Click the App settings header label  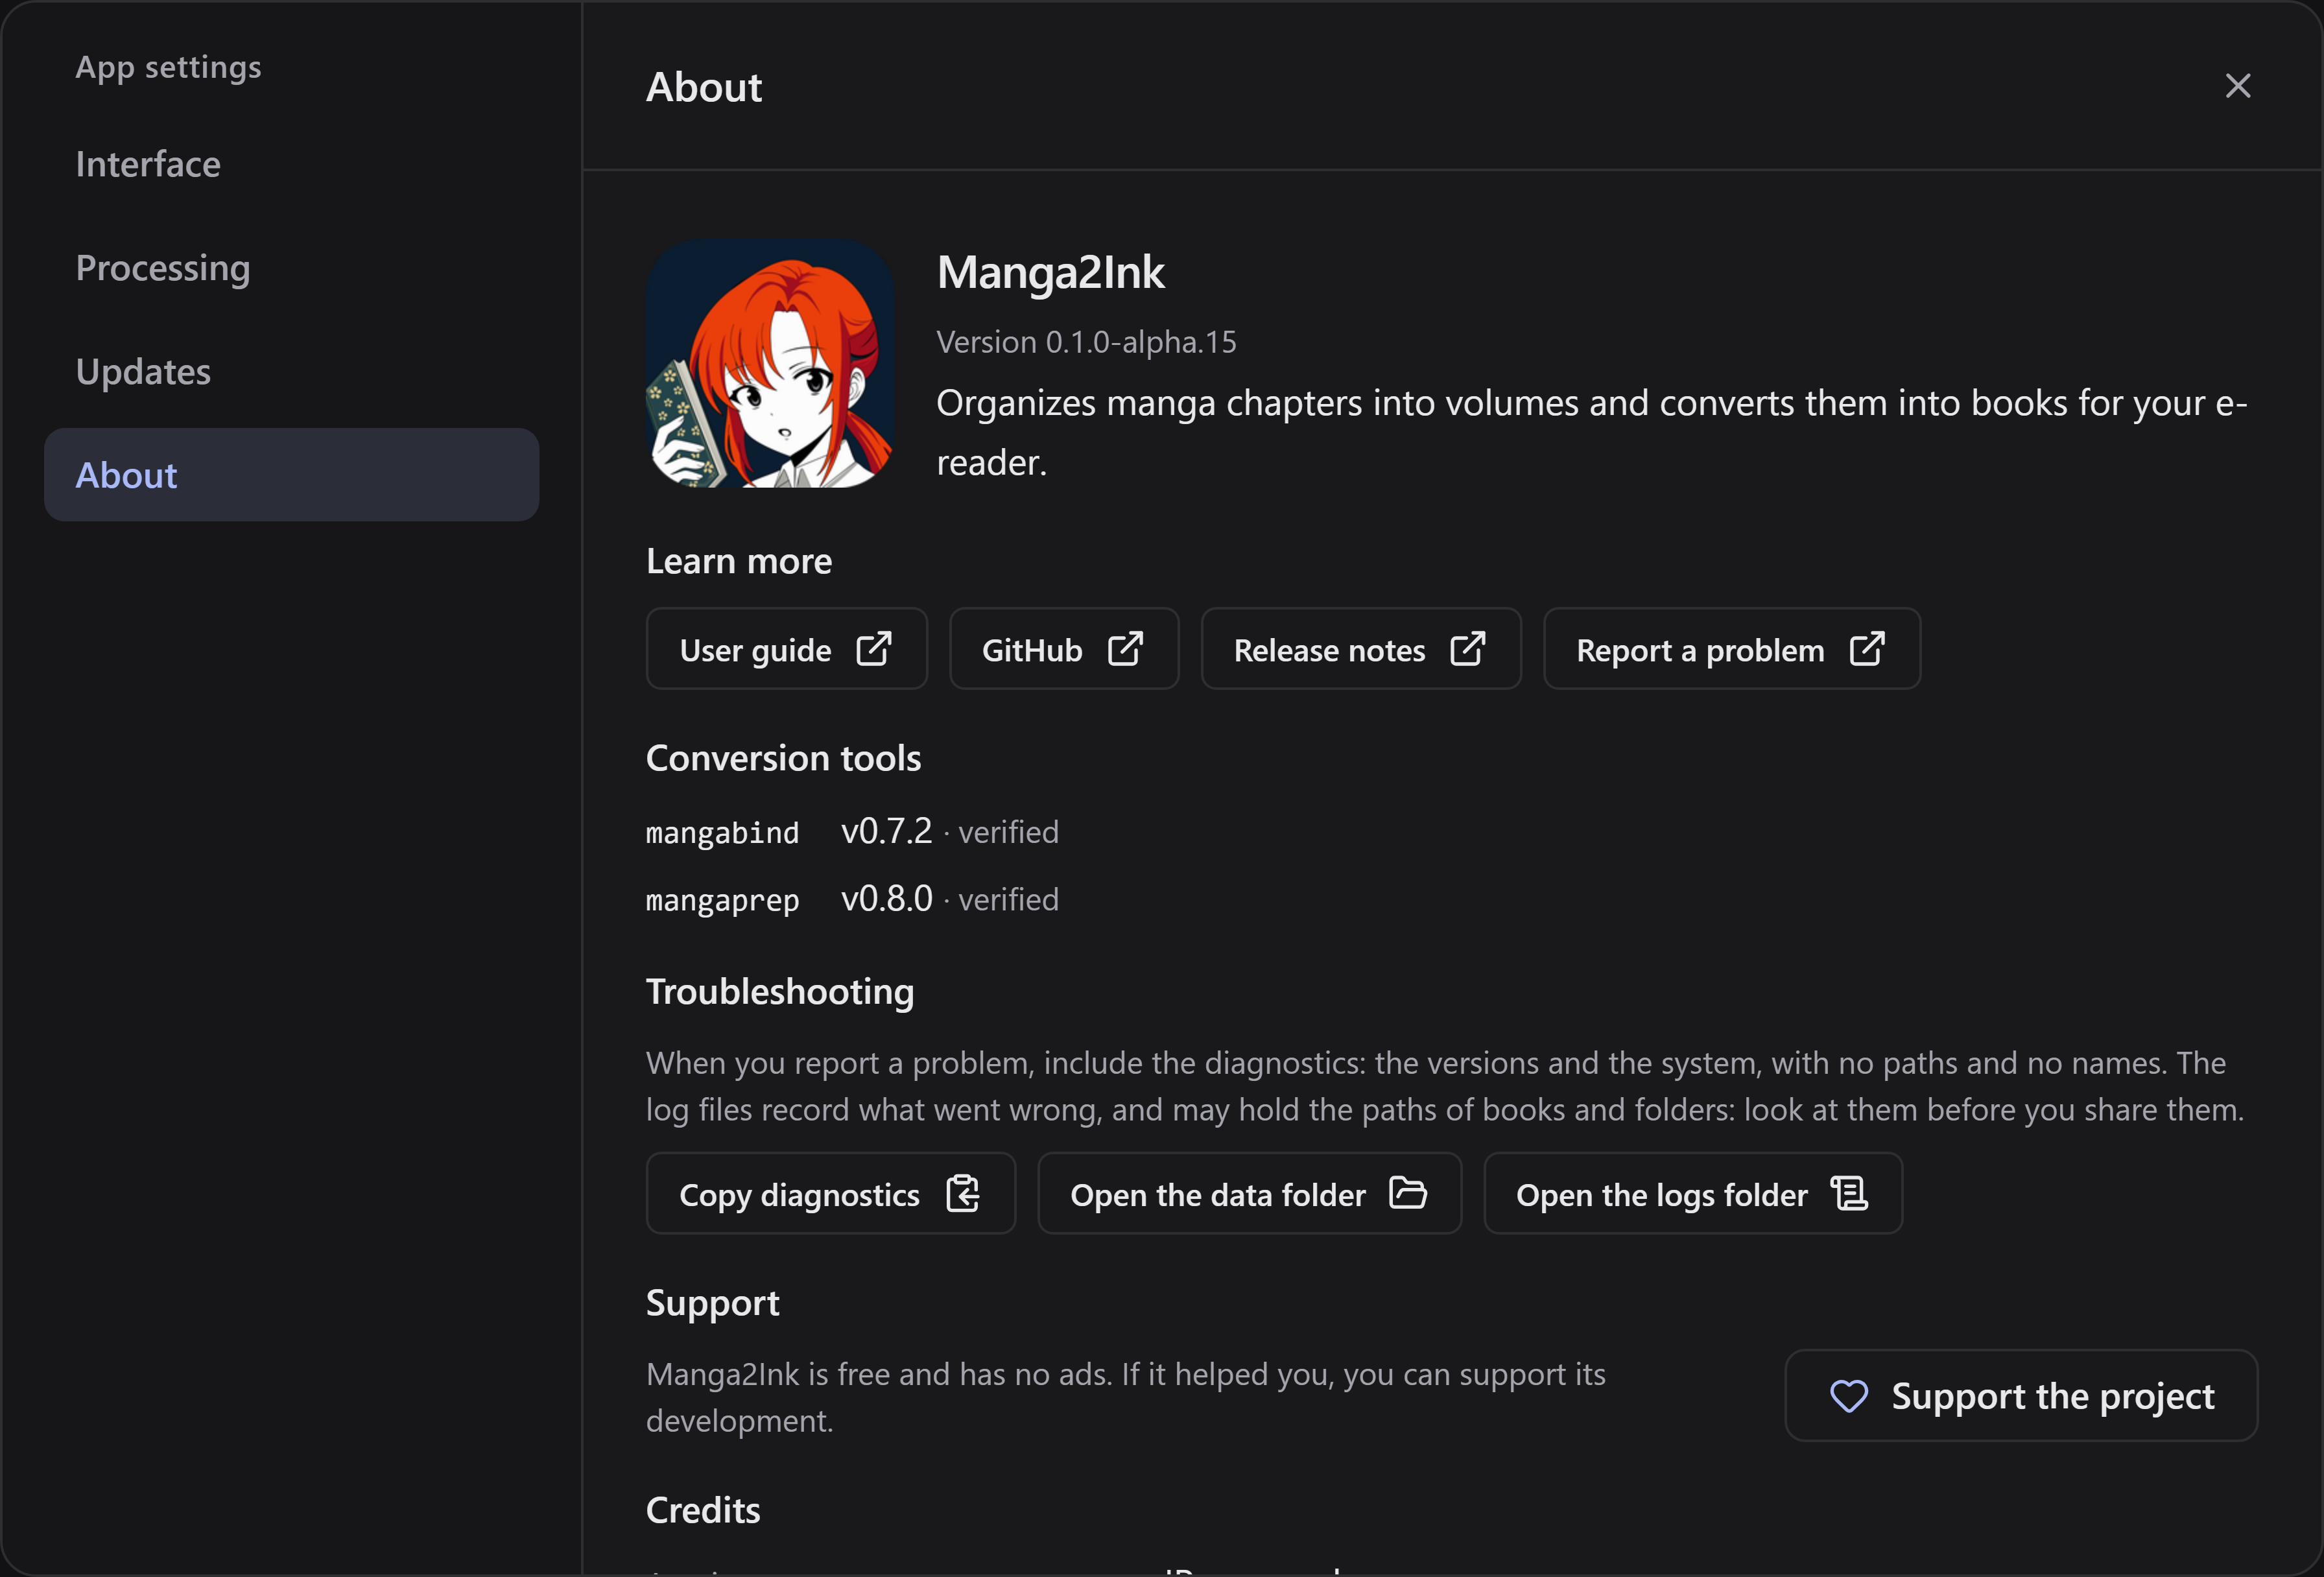168,68
